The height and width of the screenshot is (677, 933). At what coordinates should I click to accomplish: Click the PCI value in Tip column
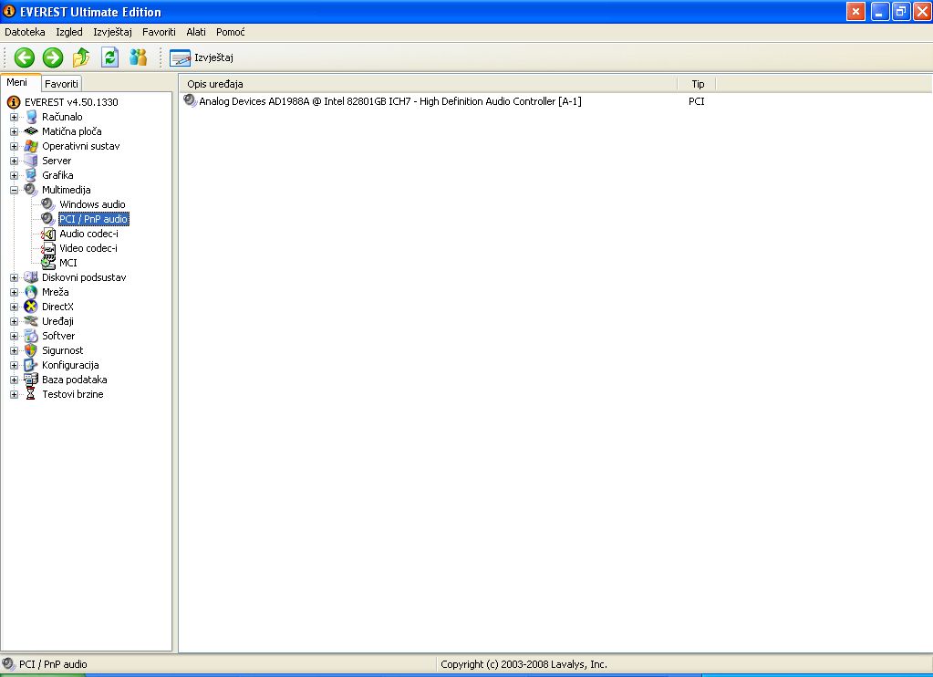click(x=696, y=101)
